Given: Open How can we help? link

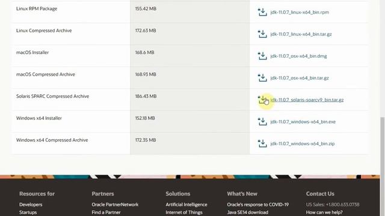Looking at the screenshot, I should click(x=324, y=212).
